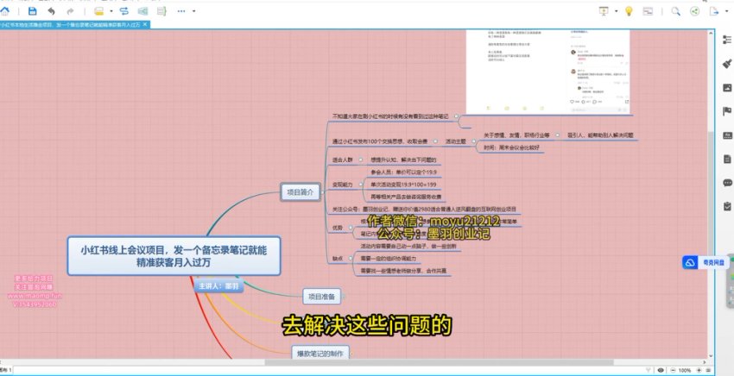
Task: Expand the topic insert dropdown arrow
Action: tap(111, 11)
